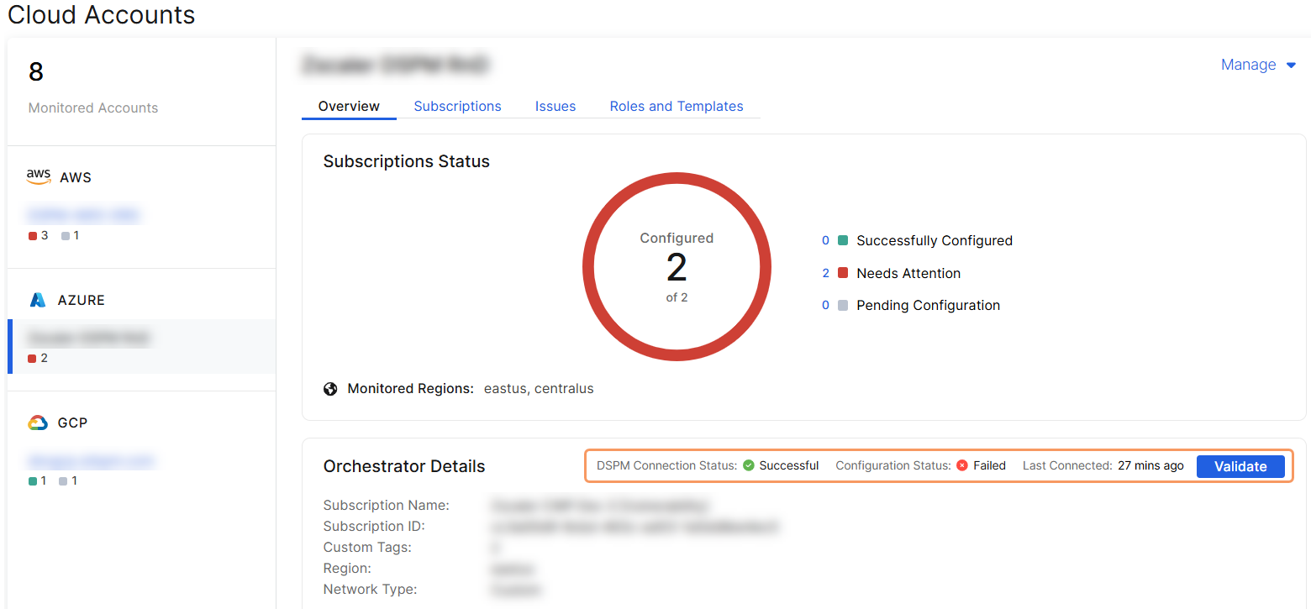Image resolution: width=1311 pixels, height=609 pixels.
Task: Click the green Successful DSPM connection status icon
Action: [750, 465]
